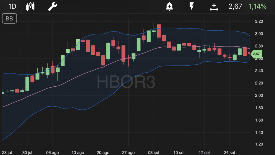This screenshot has height=155, width=275.
Task: Select the 3,00 price axis label
Action: tap(259, 34)
